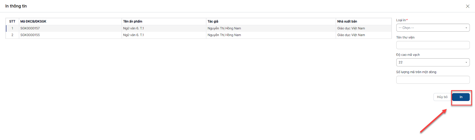This screenshot has height=140, width=475.
Task: Click Nguyễn Thị Hồng Nam in second row
Action: click(224, 35)
